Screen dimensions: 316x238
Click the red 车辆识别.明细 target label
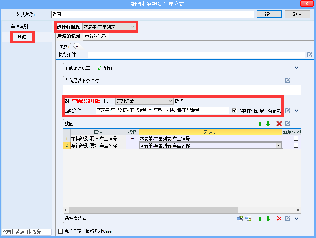(x=86, y=101)
